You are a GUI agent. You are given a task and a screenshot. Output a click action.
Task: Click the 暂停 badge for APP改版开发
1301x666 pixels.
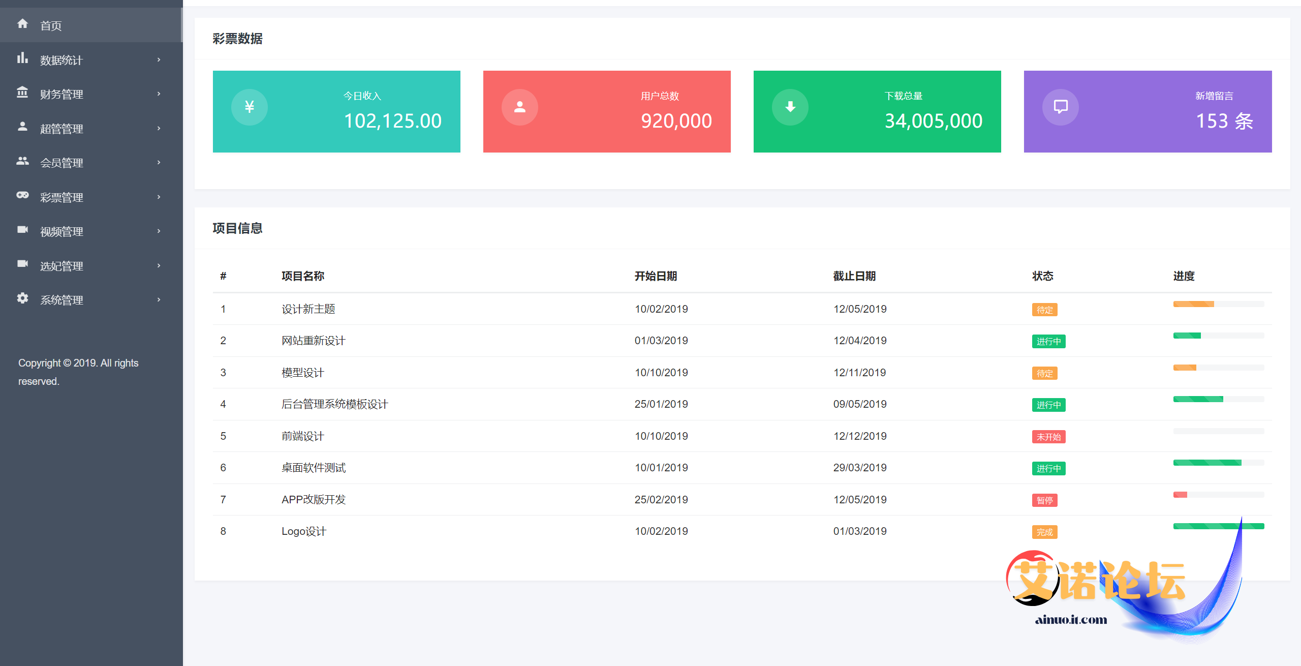1044,501
